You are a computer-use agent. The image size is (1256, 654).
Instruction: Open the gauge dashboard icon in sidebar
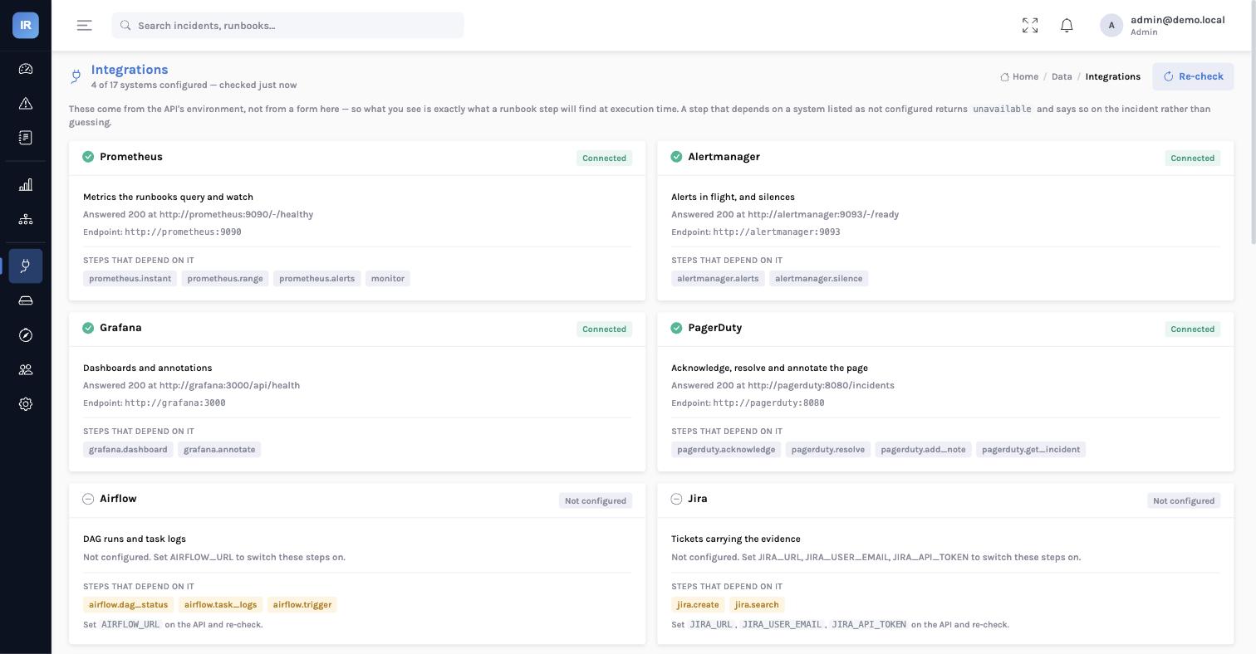point(26,69)
